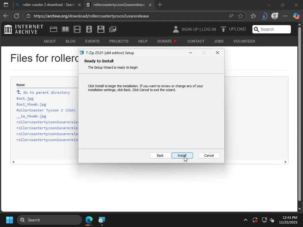Click the browser address bar URL
The image size is (303, 227).
(x=91, y=16)
